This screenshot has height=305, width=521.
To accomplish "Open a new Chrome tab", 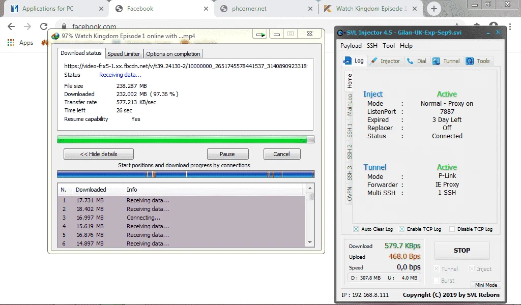I will pyautogui.click(x=433, y=9).
